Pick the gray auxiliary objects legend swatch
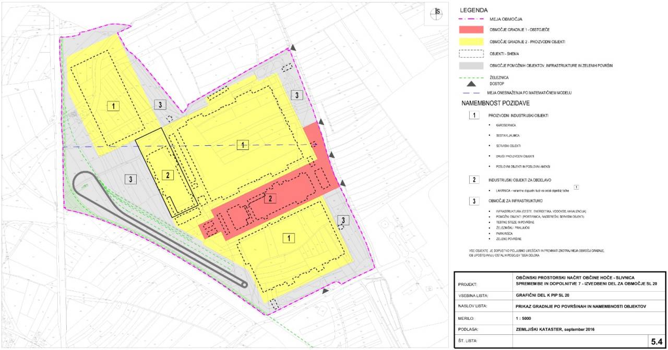Image resolution: width=668 pixels, height=350 pixels. pos(472,66)
